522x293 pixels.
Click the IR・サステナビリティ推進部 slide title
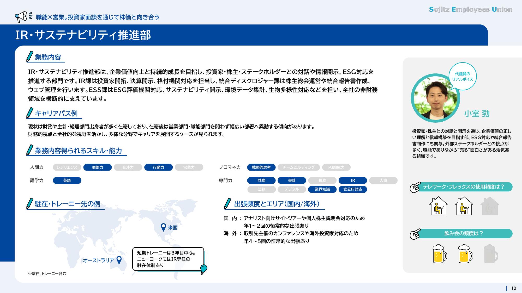[x=83, y=35]
